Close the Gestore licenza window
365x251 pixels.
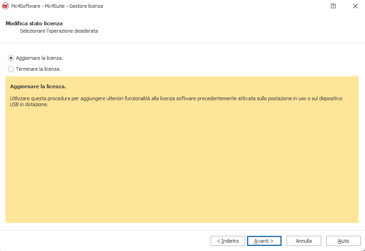coord(355,6)
